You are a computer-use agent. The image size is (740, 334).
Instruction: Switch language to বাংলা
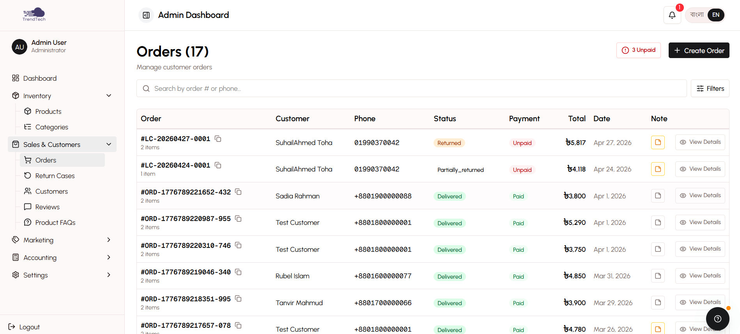tap(697, 15)
